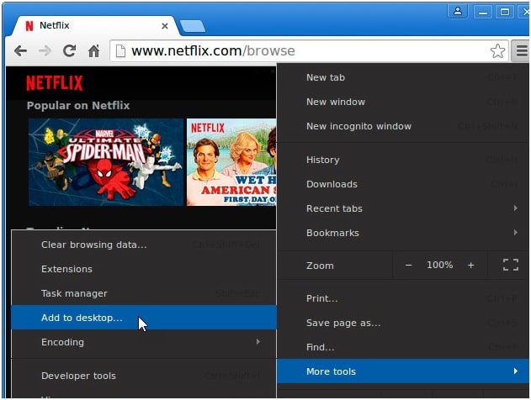Open Downloads from the menu
The height and width of the screenshot is (400, 531).
tap(403, 184)
